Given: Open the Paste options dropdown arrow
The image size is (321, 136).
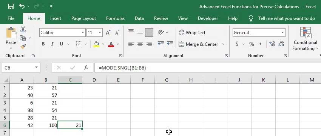Looking at the screenshot, I should [x=11, y=48].
